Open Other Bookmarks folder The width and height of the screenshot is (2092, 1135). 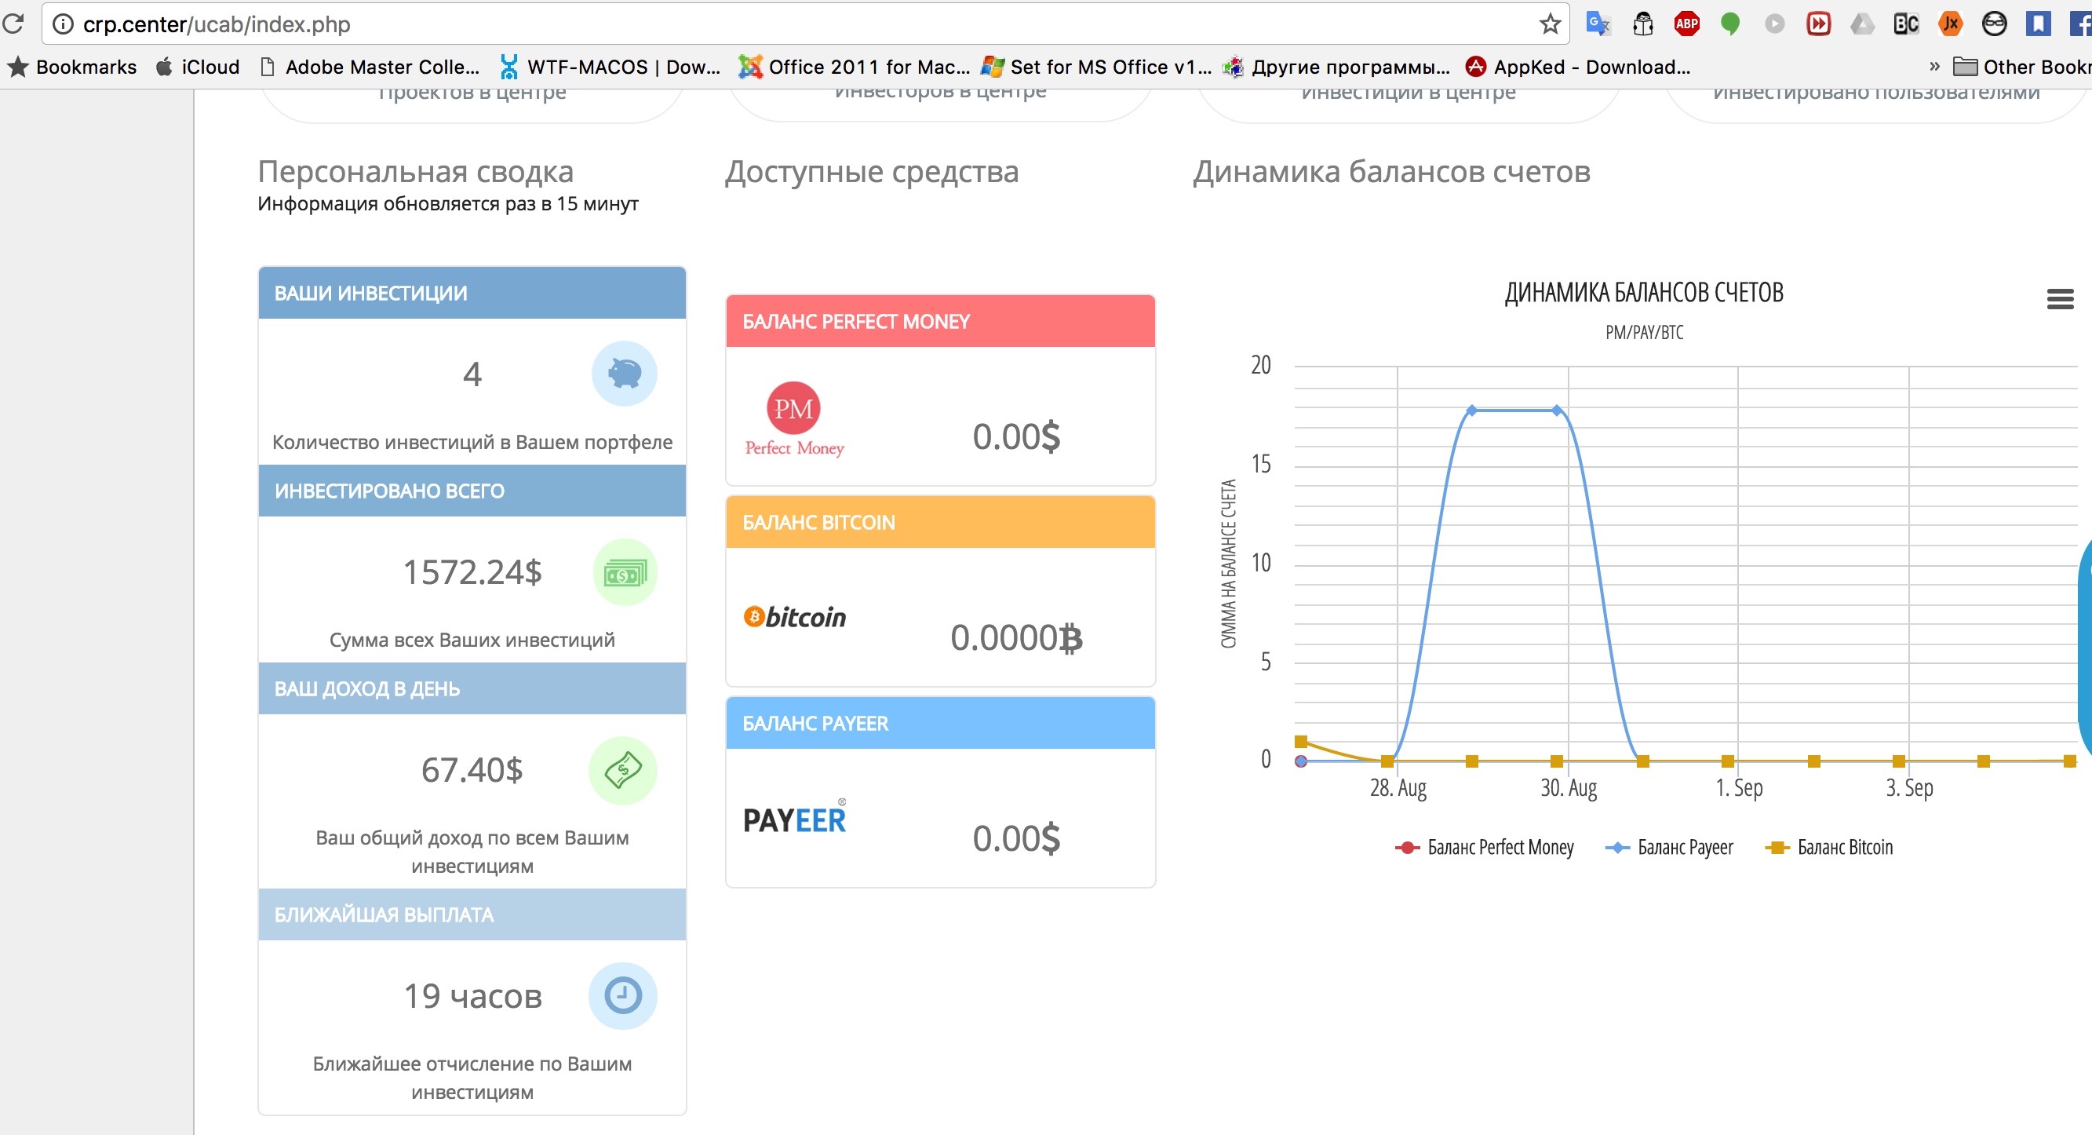tap(2022, 67)
